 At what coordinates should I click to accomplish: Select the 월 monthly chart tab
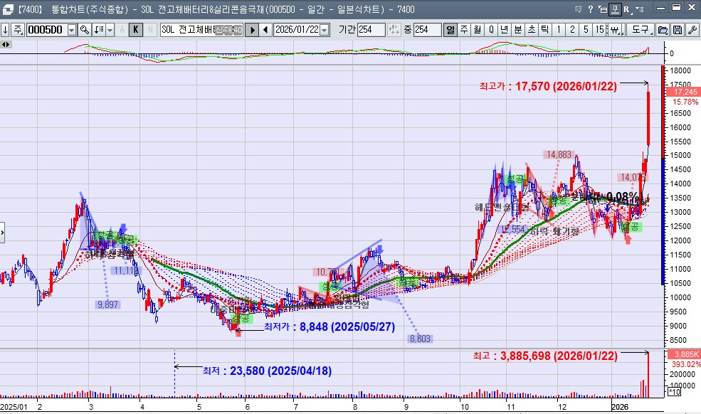point(477,30)
